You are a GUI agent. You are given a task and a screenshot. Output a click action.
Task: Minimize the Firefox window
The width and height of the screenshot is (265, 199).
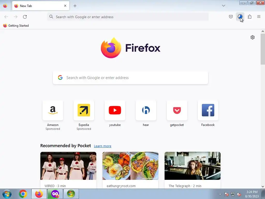click(x=243, y=3)
